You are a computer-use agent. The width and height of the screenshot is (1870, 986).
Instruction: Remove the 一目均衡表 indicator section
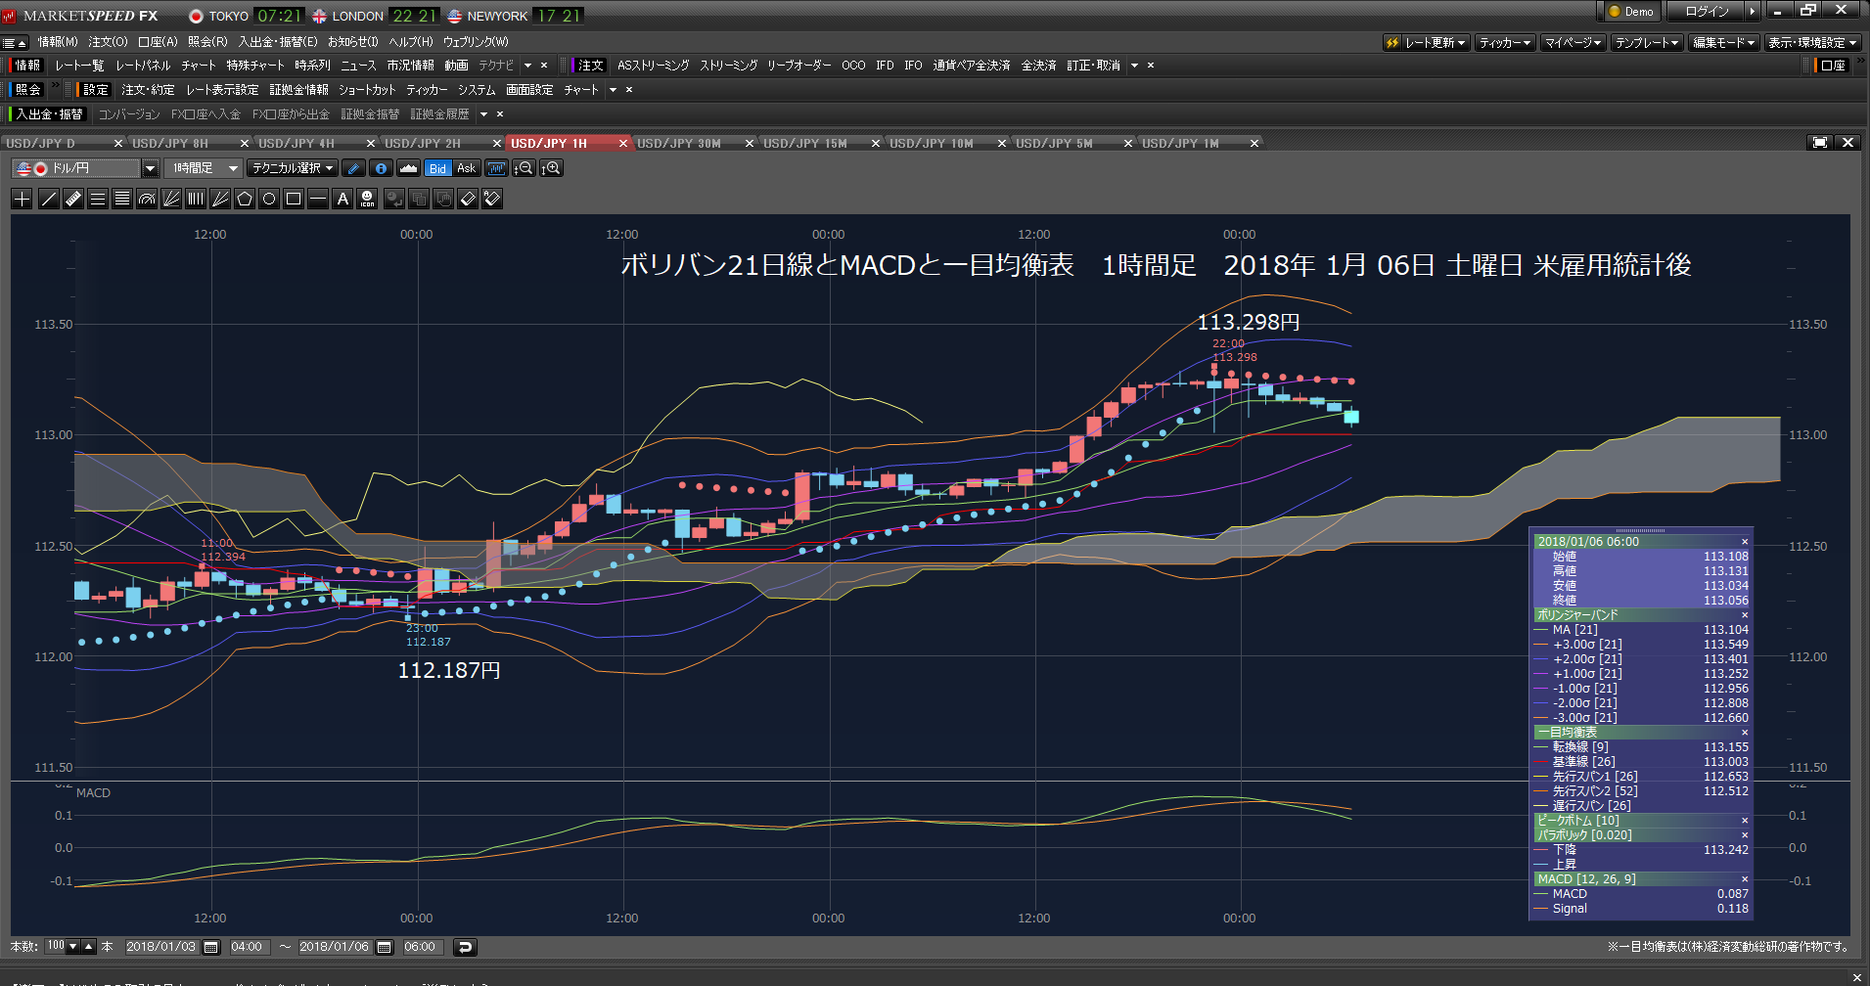click(1744, 733)
